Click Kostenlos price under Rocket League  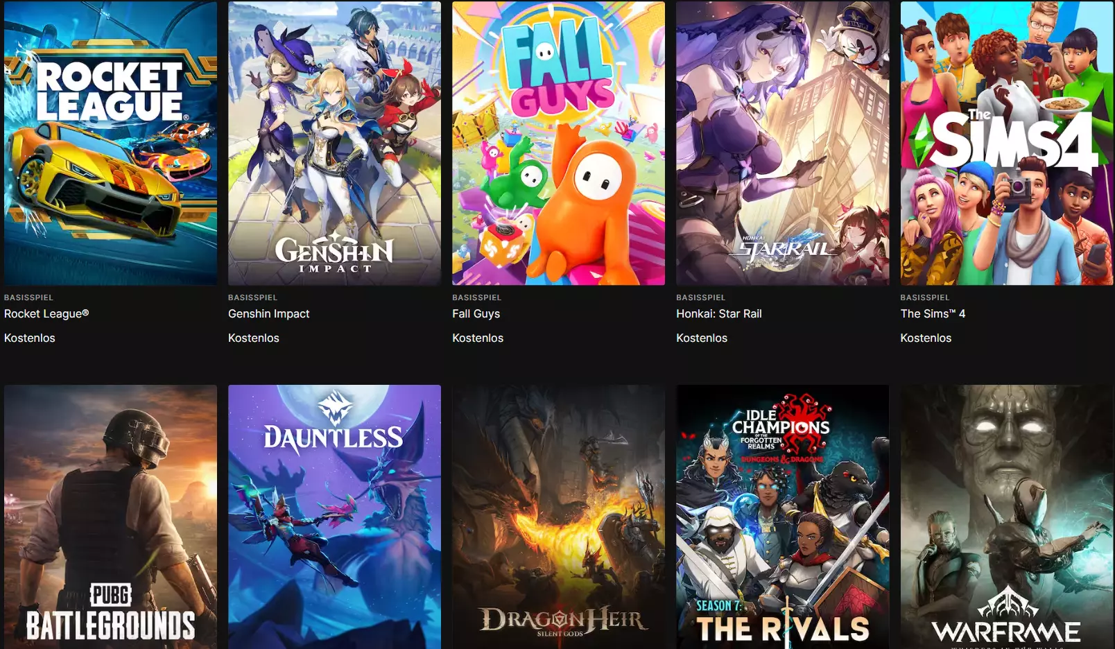(x=30, y=338)
